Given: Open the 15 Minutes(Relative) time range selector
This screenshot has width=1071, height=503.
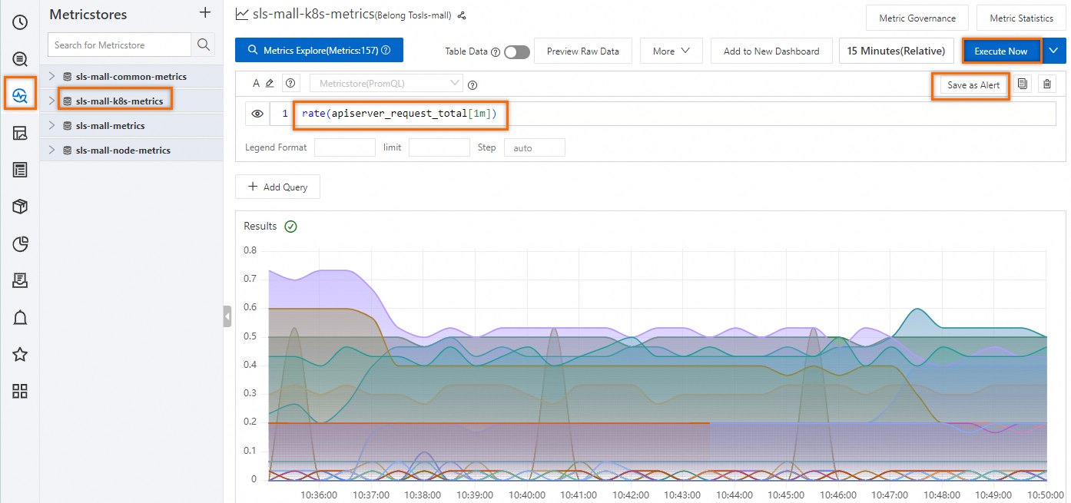Looking at the screenshot, I should [896, 51].
